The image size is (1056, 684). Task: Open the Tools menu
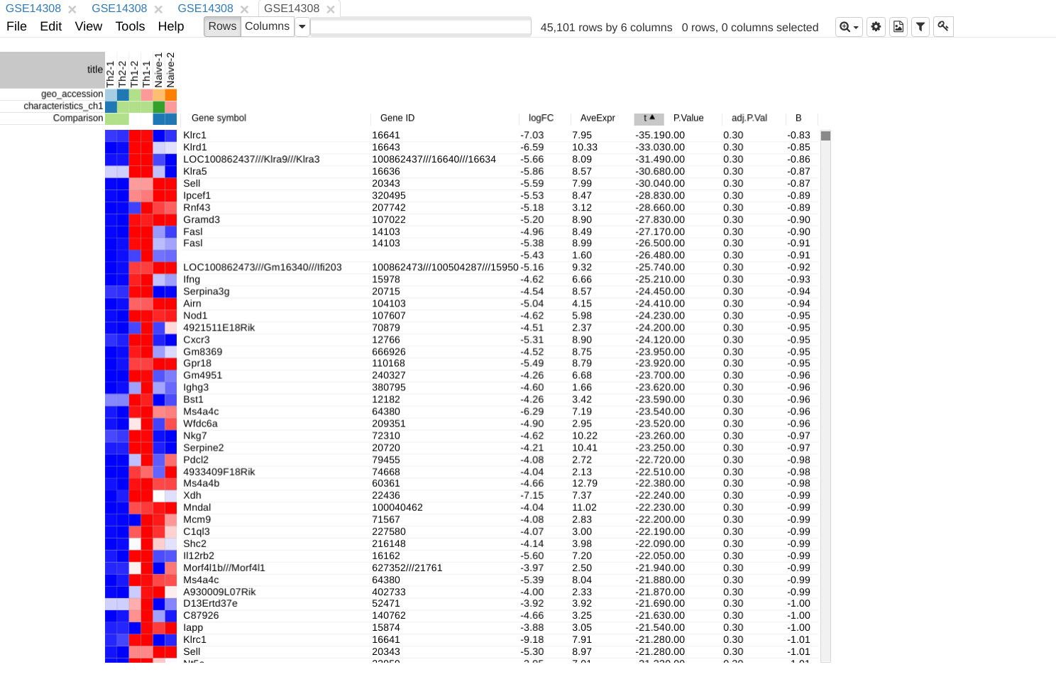tap(130, 26)
